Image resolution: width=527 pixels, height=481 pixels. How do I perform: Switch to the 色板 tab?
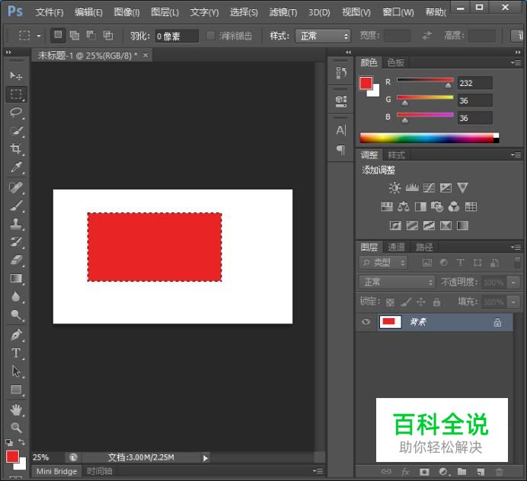[395, 62]
